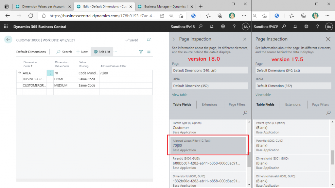Open a new browser tab
The height and width of the screenshot is (188, 335).
point(201,7)
